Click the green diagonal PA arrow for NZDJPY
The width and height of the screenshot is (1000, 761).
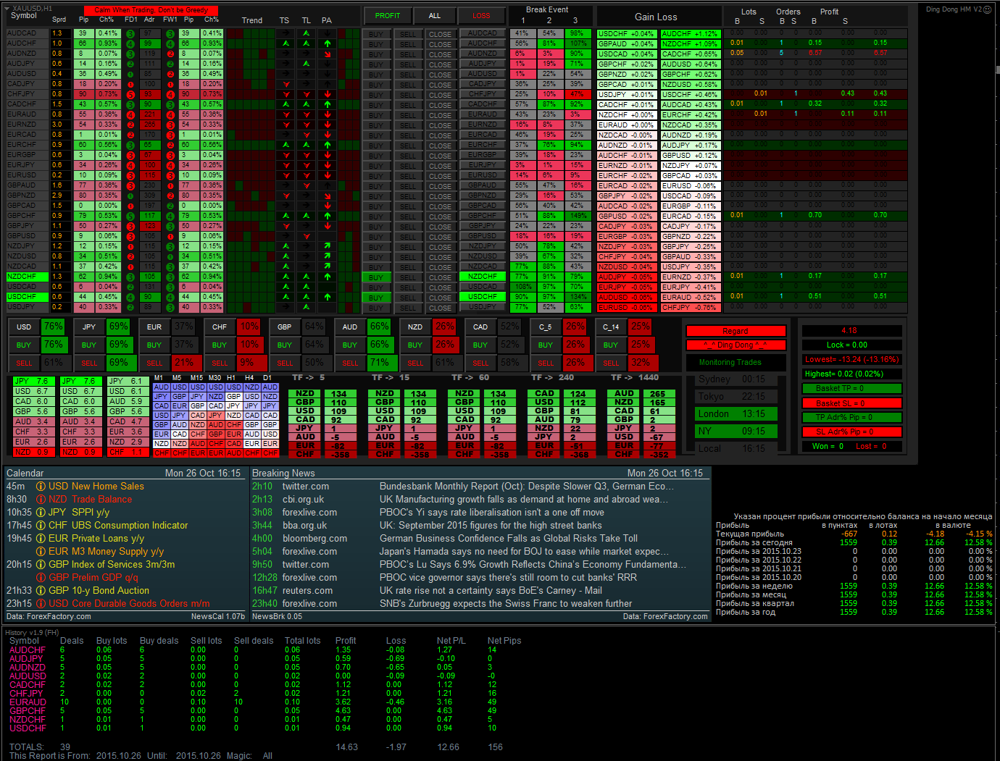coord(328,246)
